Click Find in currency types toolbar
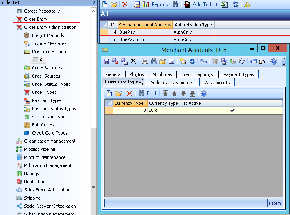Screen dimensions: 290x215 (148, 93)
